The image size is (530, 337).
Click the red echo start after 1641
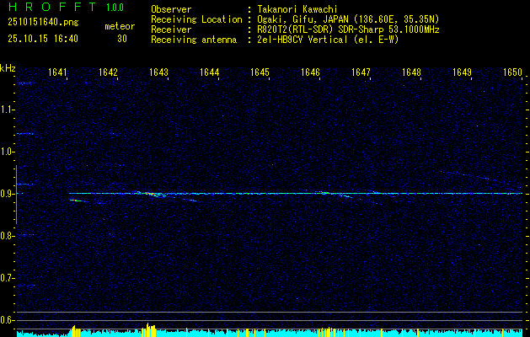[76, 201]
